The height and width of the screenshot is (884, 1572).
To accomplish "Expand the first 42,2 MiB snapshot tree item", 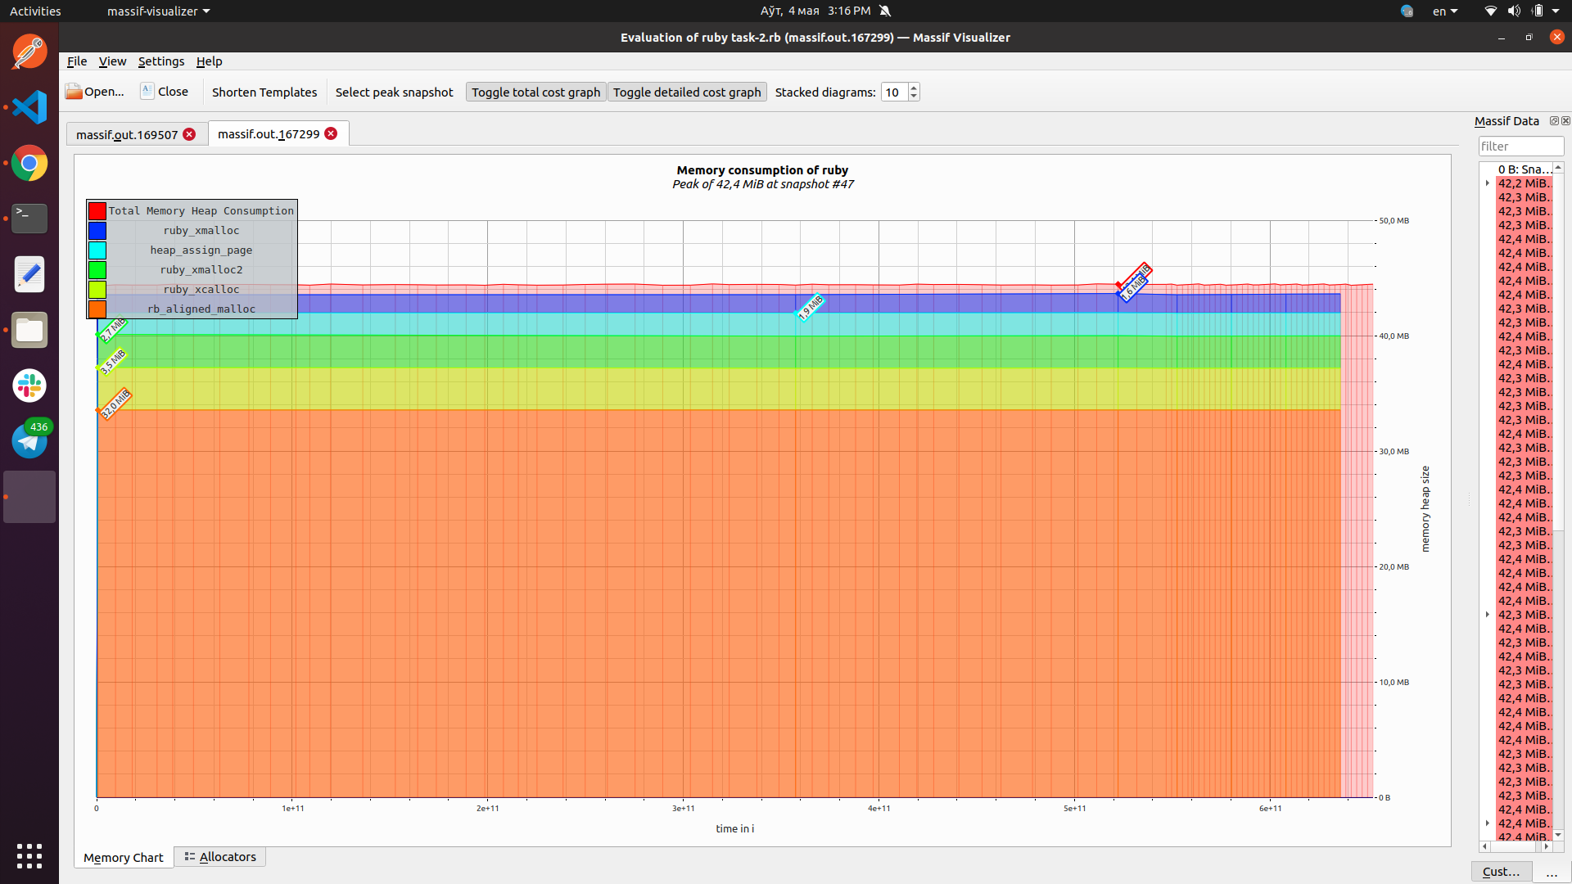I will click(x=1488, y=183).
